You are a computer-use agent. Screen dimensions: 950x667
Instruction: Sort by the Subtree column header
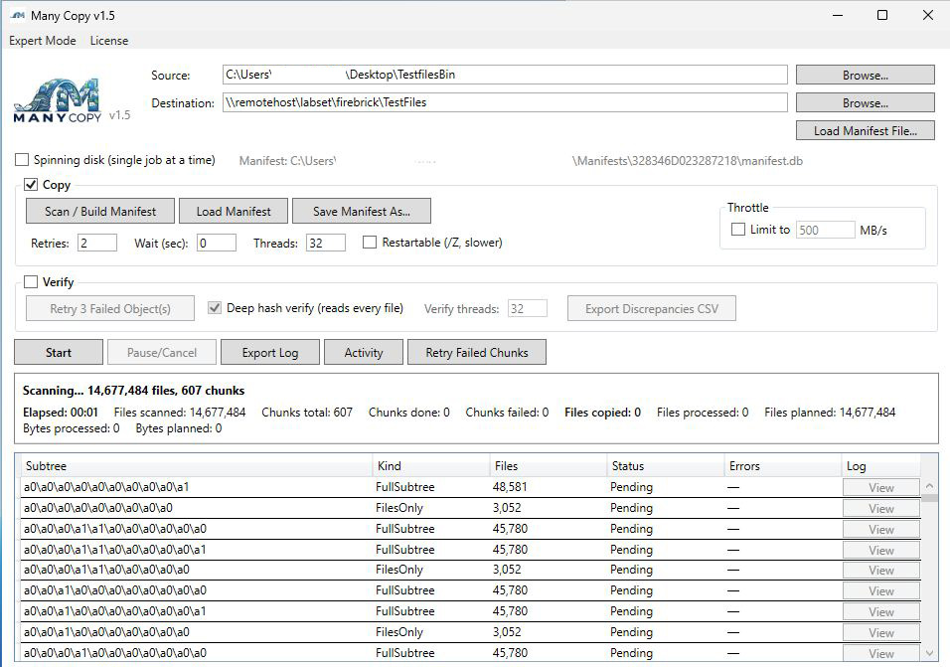197,466
